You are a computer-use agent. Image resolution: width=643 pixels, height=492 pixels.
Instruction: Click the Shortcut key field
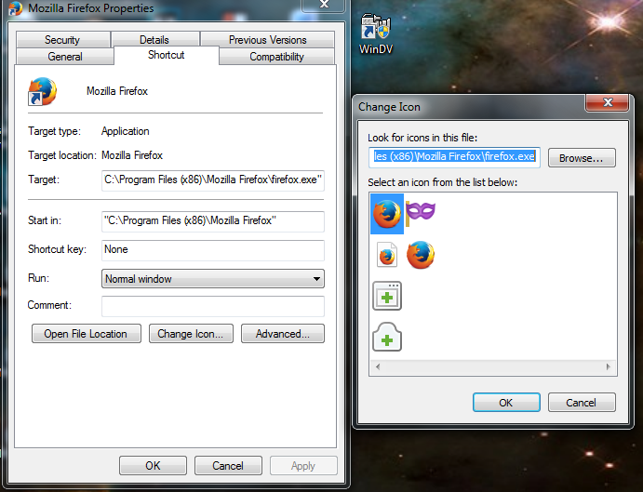pyautogui.click(x=213, y=250)
